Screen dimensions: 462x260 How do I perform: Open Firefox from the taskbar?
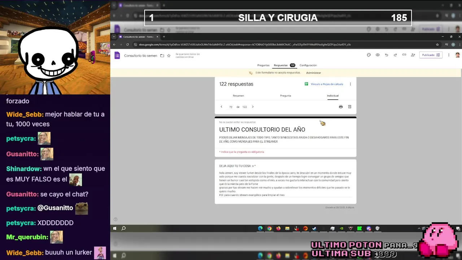(278, 228)
